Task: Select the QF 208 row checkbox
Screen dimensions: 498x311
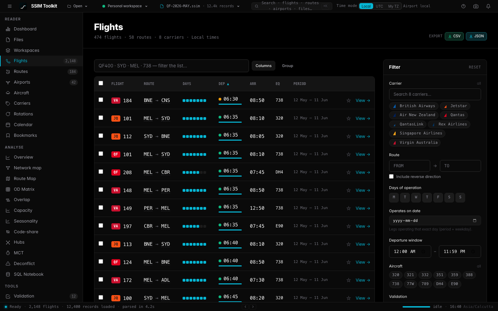Action: pyautogui.click(x=101, y=171)
